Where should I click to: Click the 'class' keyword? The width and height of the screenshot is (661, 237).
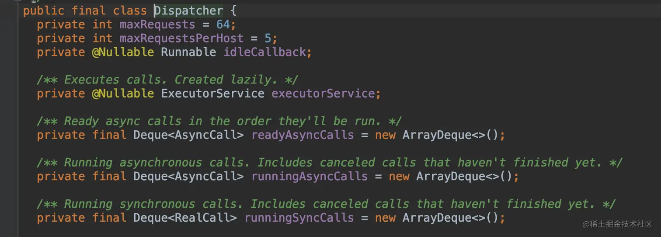point(130,11)
